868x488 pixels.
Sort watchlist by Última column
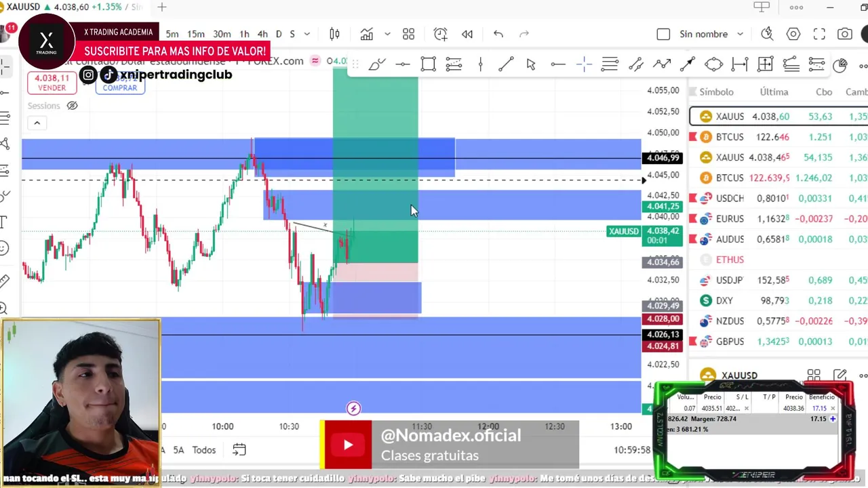[x=774, y=91]
